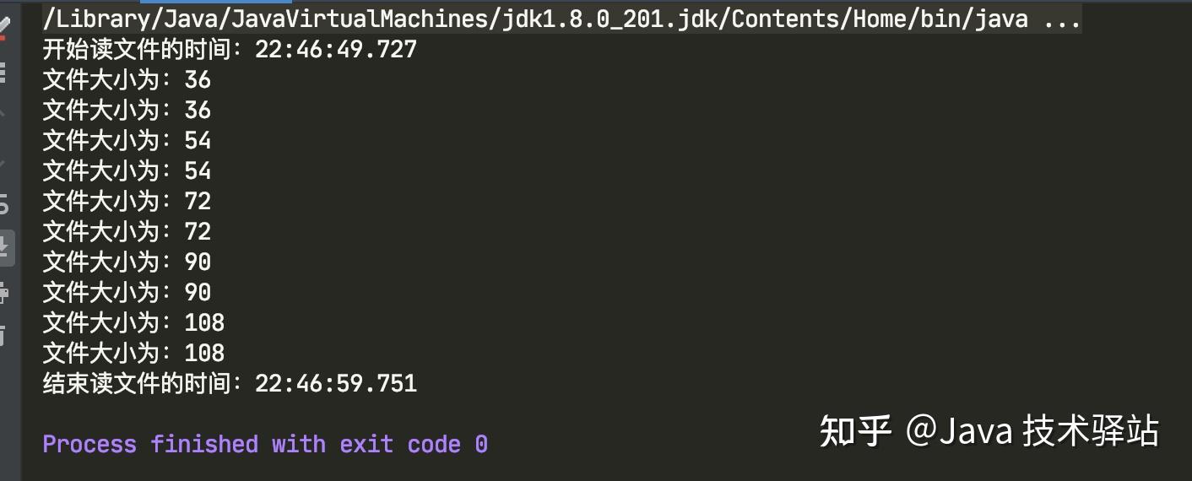Click the start time line 22:46:49.727
This screenshot has height=481, width=1192.
(x=230, y=50)
